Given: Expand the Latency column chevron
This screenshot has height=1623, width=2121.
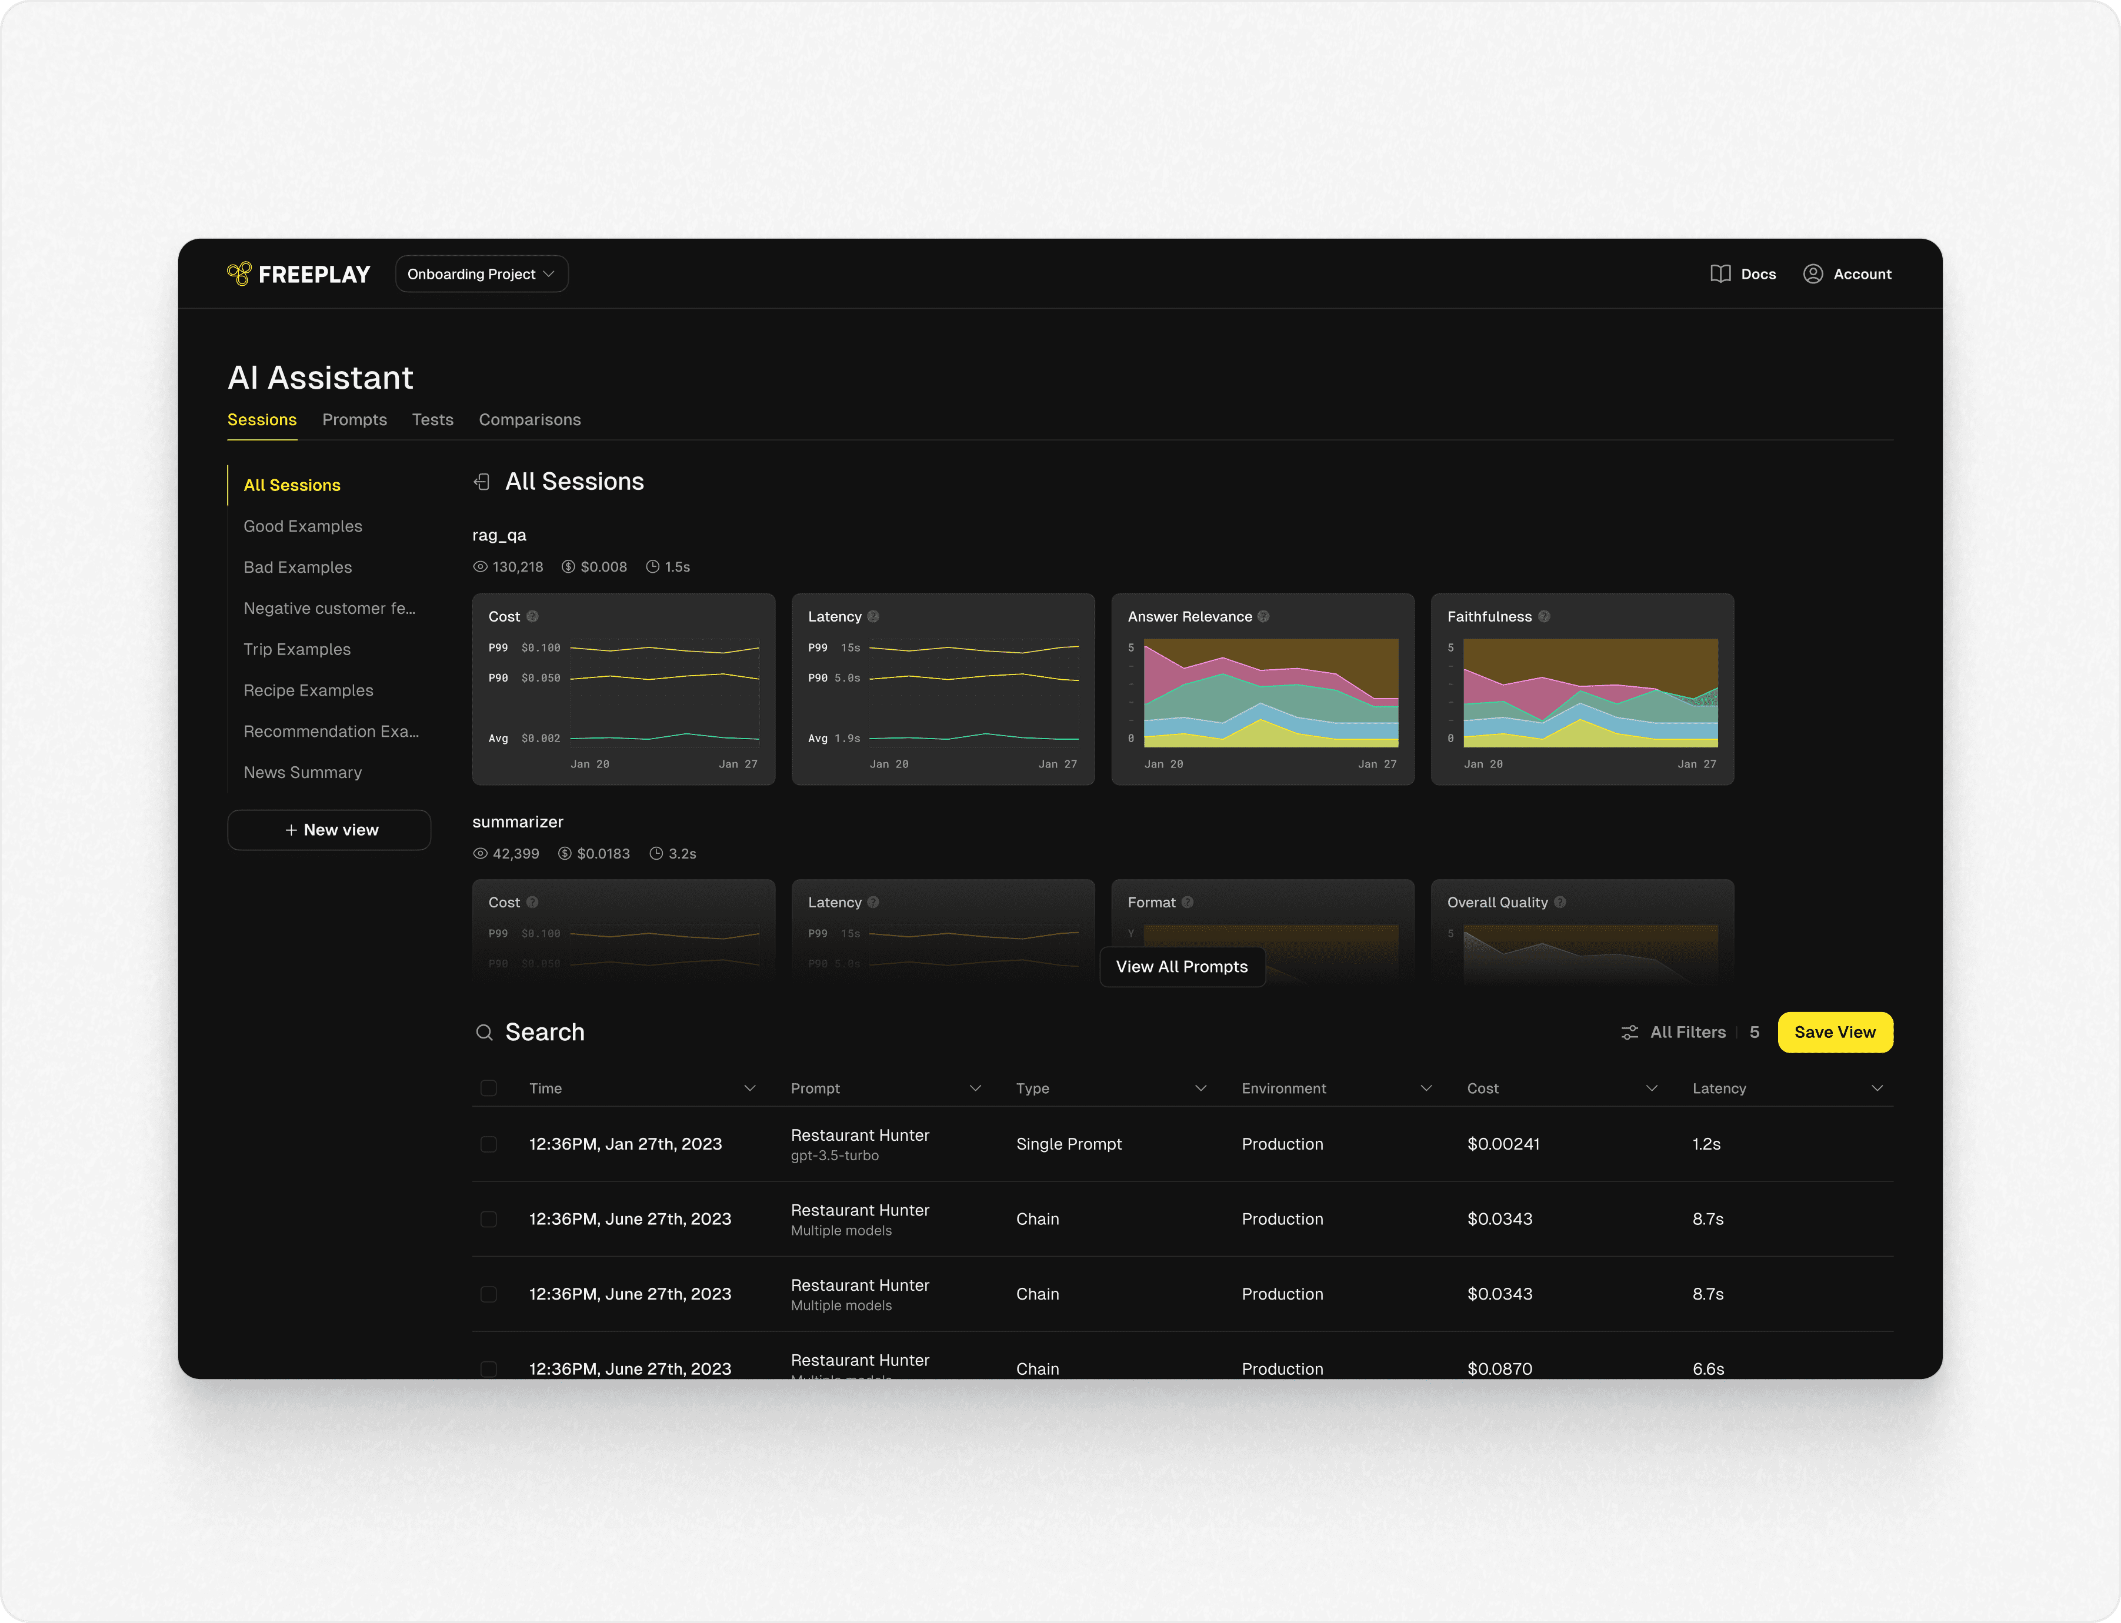Looking at the screenshot, I should point(1877,1089).
